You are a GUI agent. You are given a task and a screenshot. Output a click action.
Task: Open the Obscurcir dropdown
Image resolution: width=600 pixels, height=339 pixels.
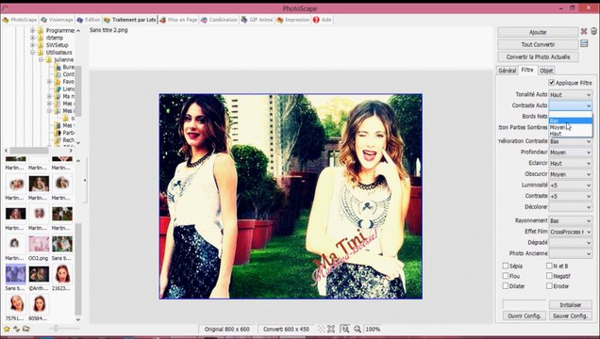tap(571, 174)
